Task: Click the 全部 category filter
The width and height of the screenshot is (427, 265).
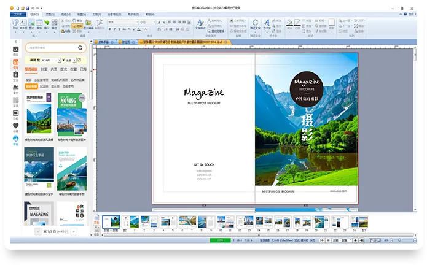Action: (28, 79)
